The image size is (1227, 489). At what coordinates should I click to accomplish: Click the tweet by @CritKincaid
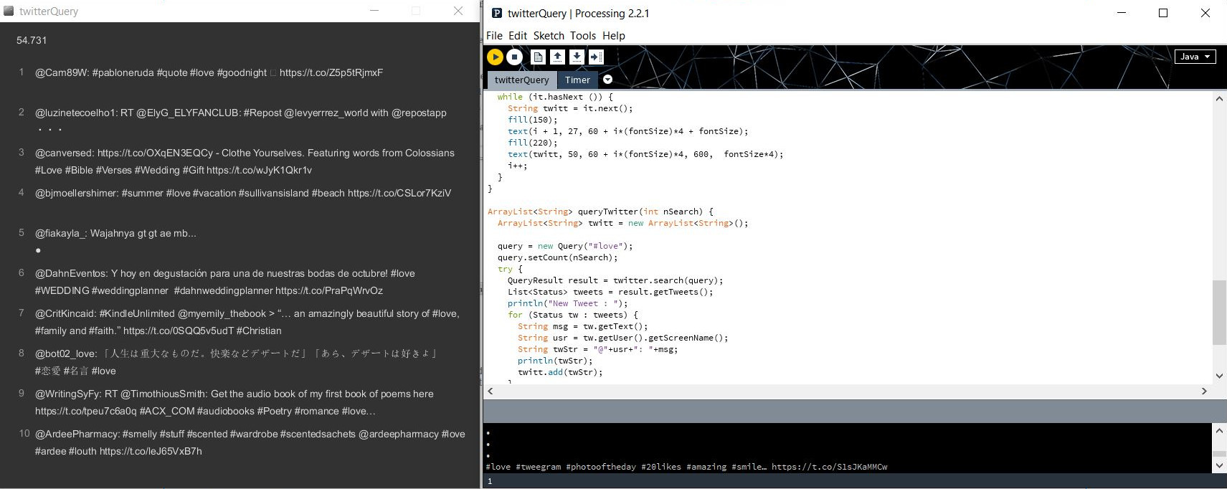pyautogui.click(x=247, y=322)
